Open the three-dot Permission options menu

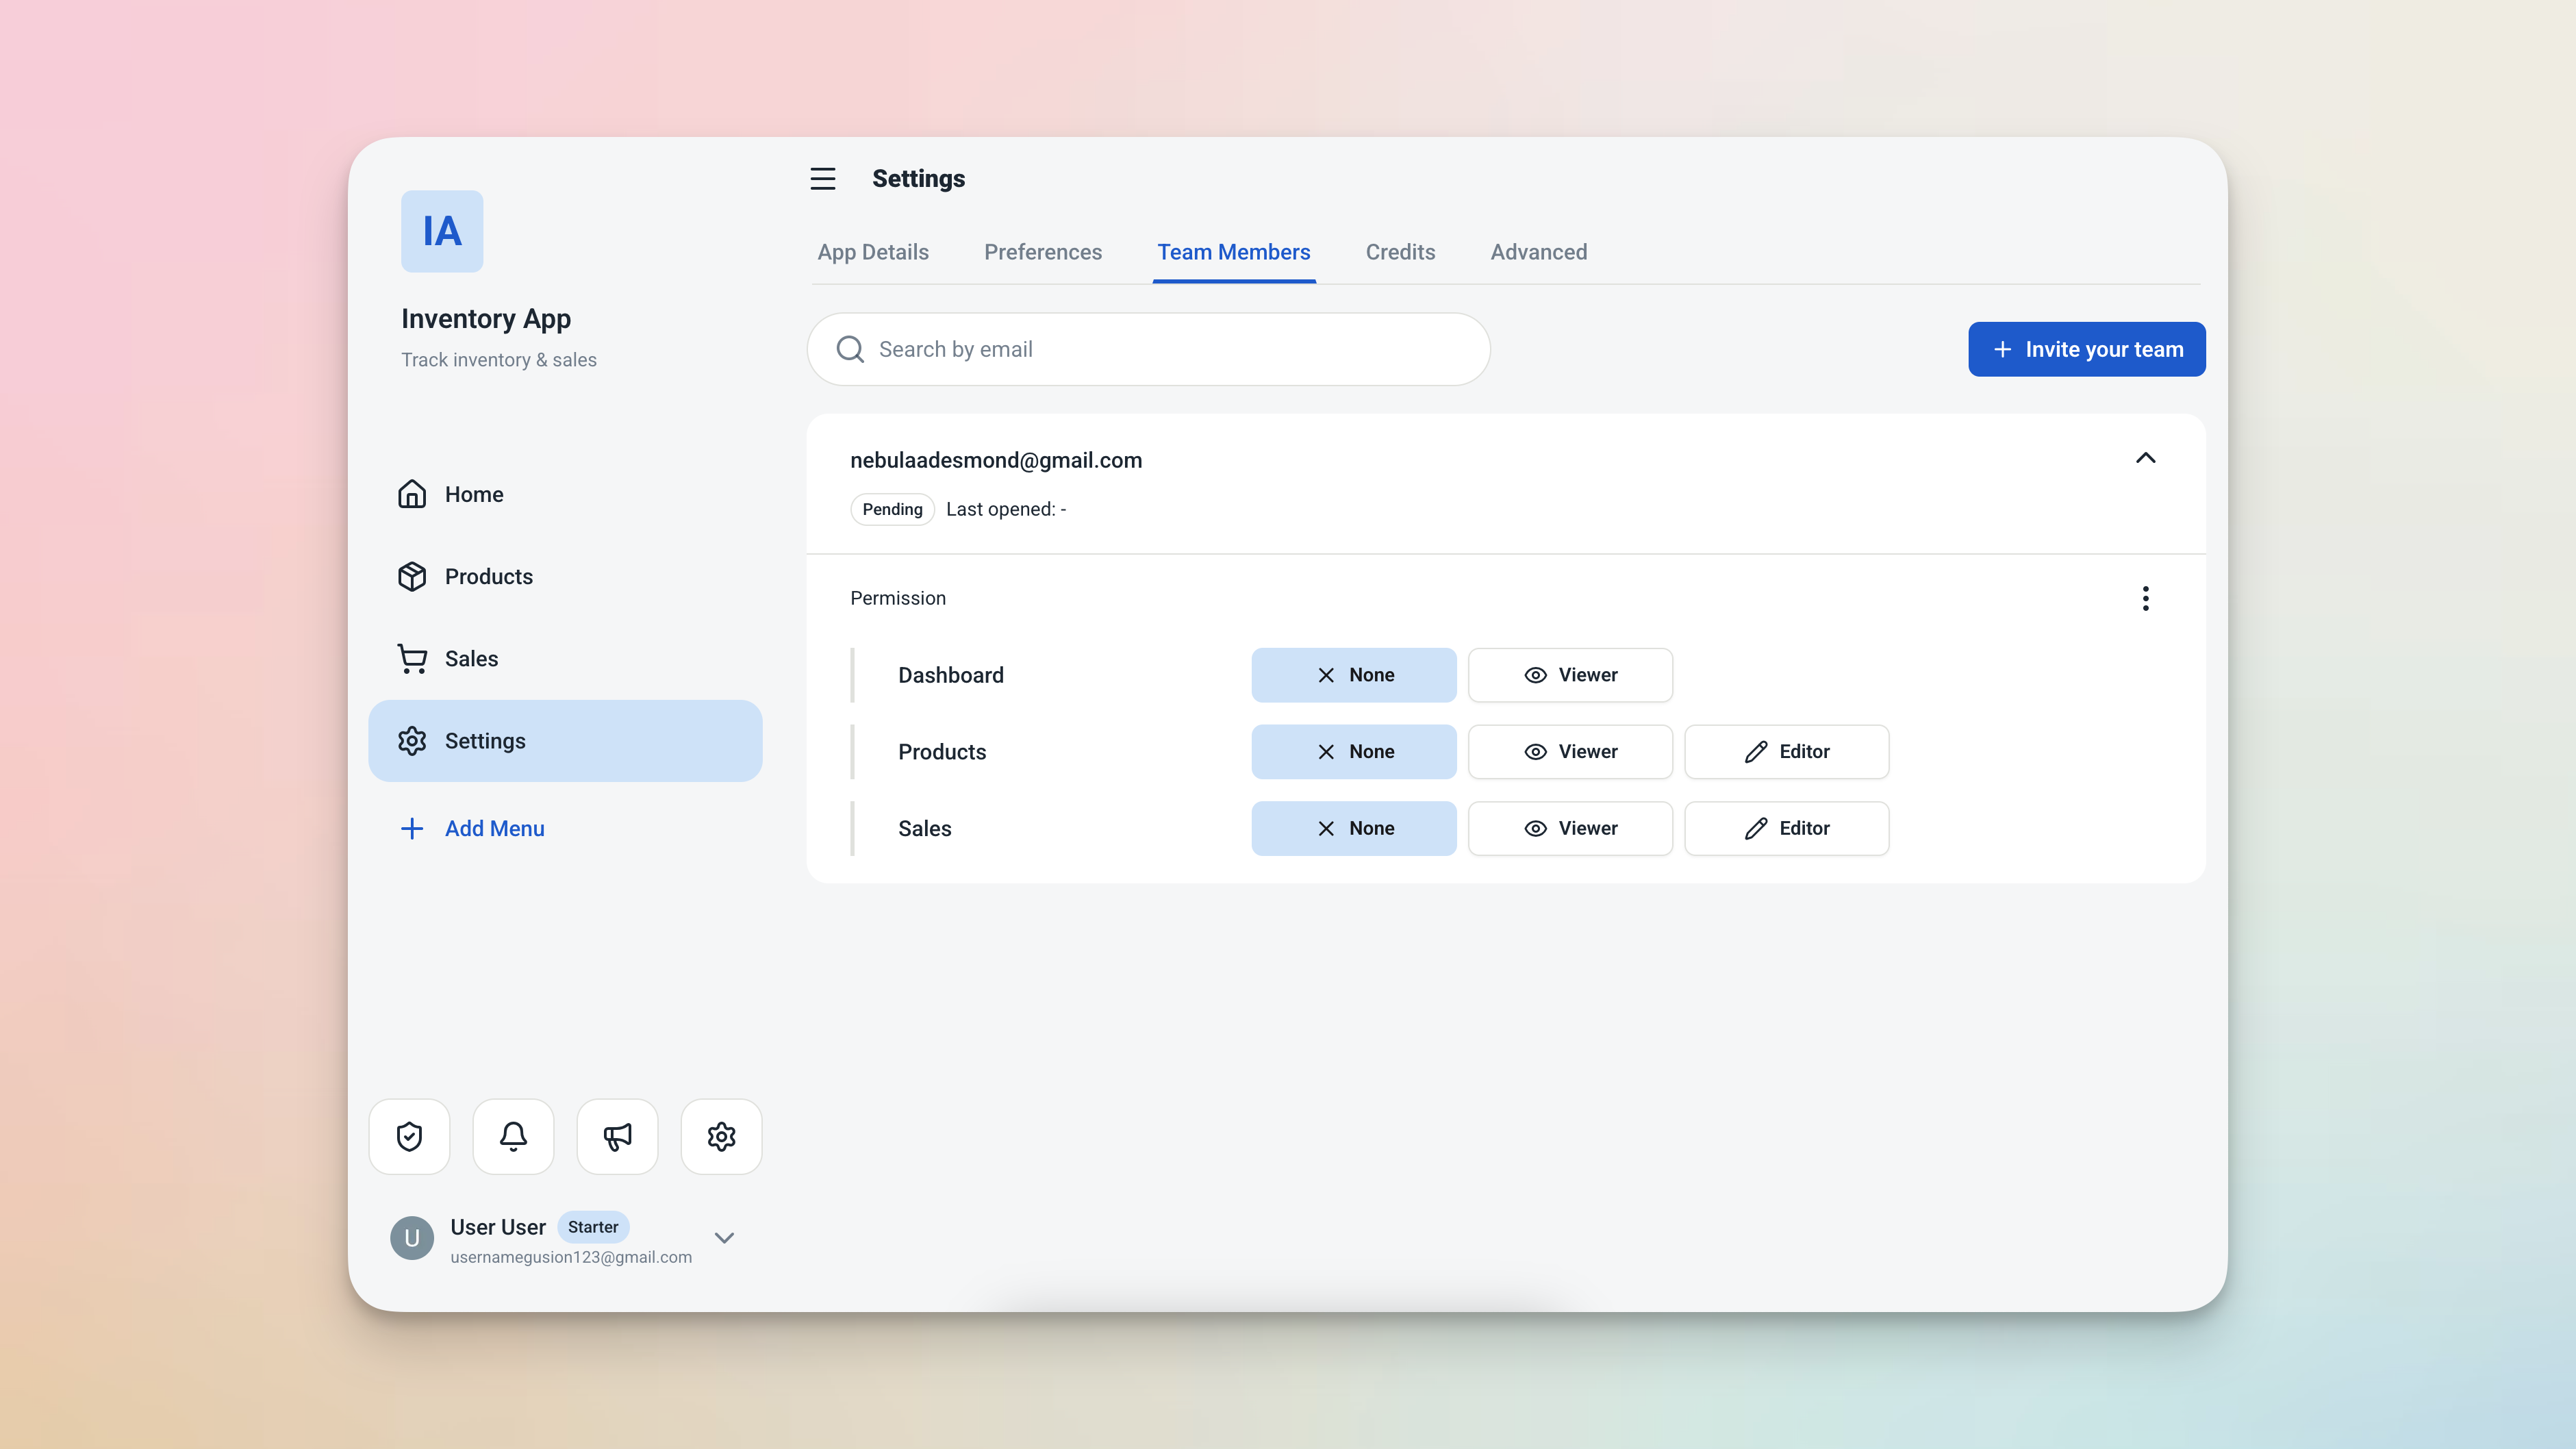click(x=2145, y=598)
